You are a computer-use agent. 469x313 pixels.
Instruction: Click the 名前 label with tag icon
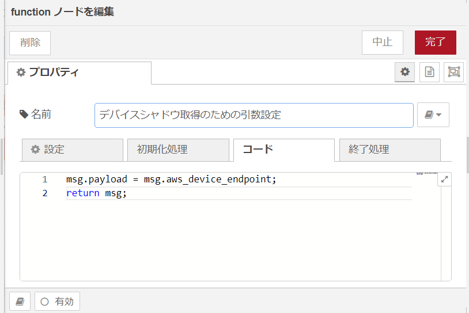35,114
